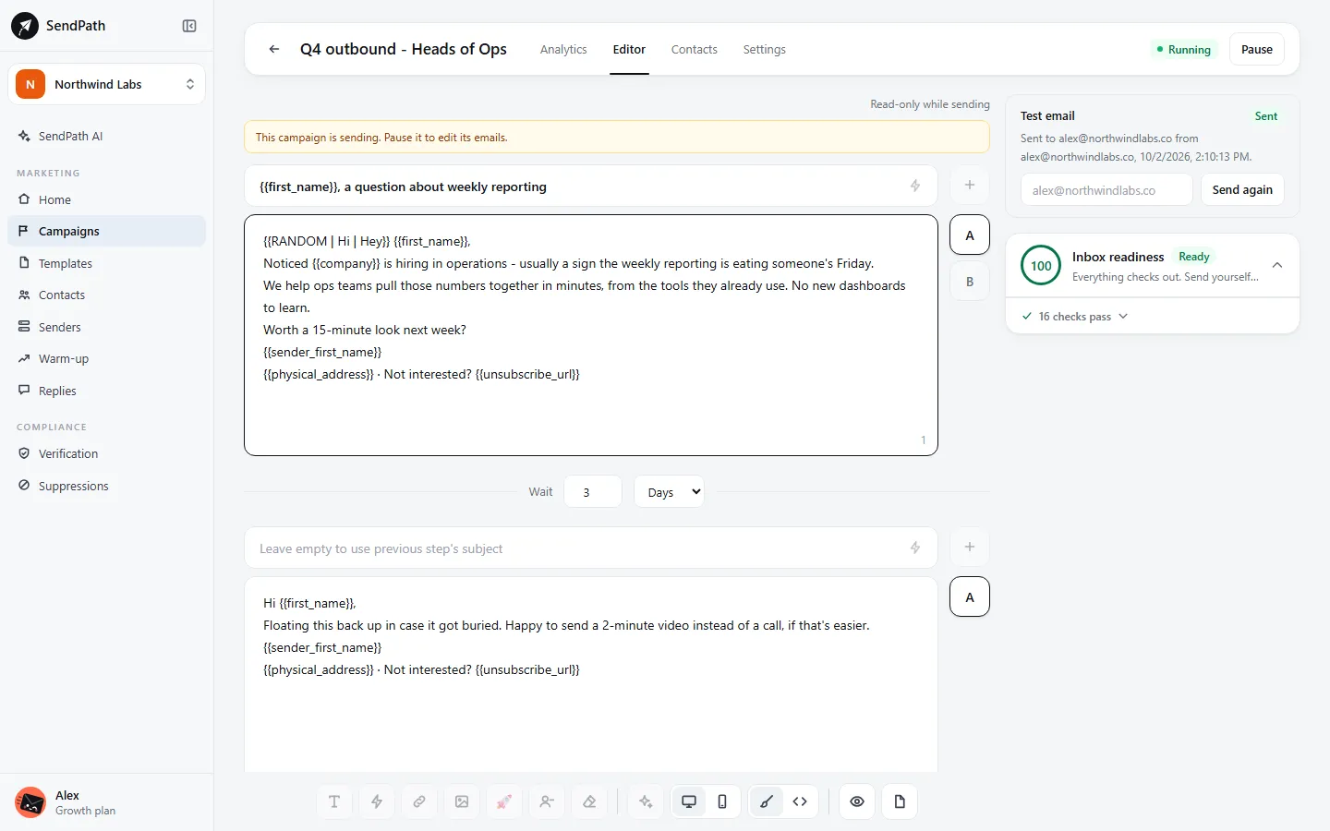
Task: Open the Analytics tab
Action: [563, 49]
